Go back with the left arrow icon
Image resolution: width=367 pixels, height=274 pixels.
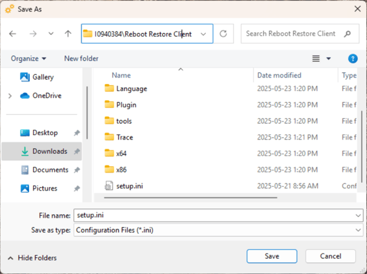click(12, 34)
